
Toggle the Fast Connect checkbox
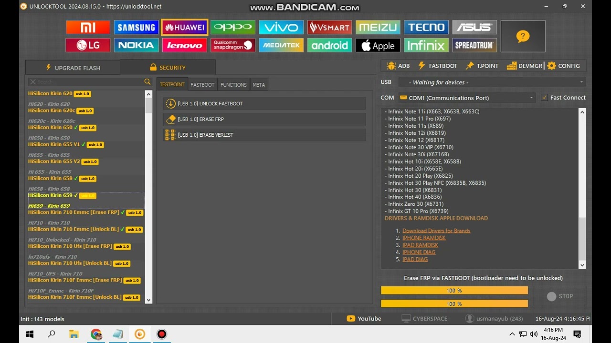coord(544,98)
